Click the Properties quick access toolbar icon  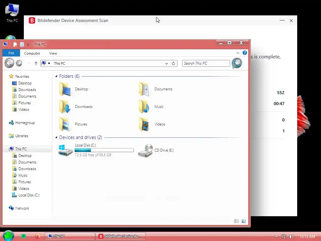point(15,45)
